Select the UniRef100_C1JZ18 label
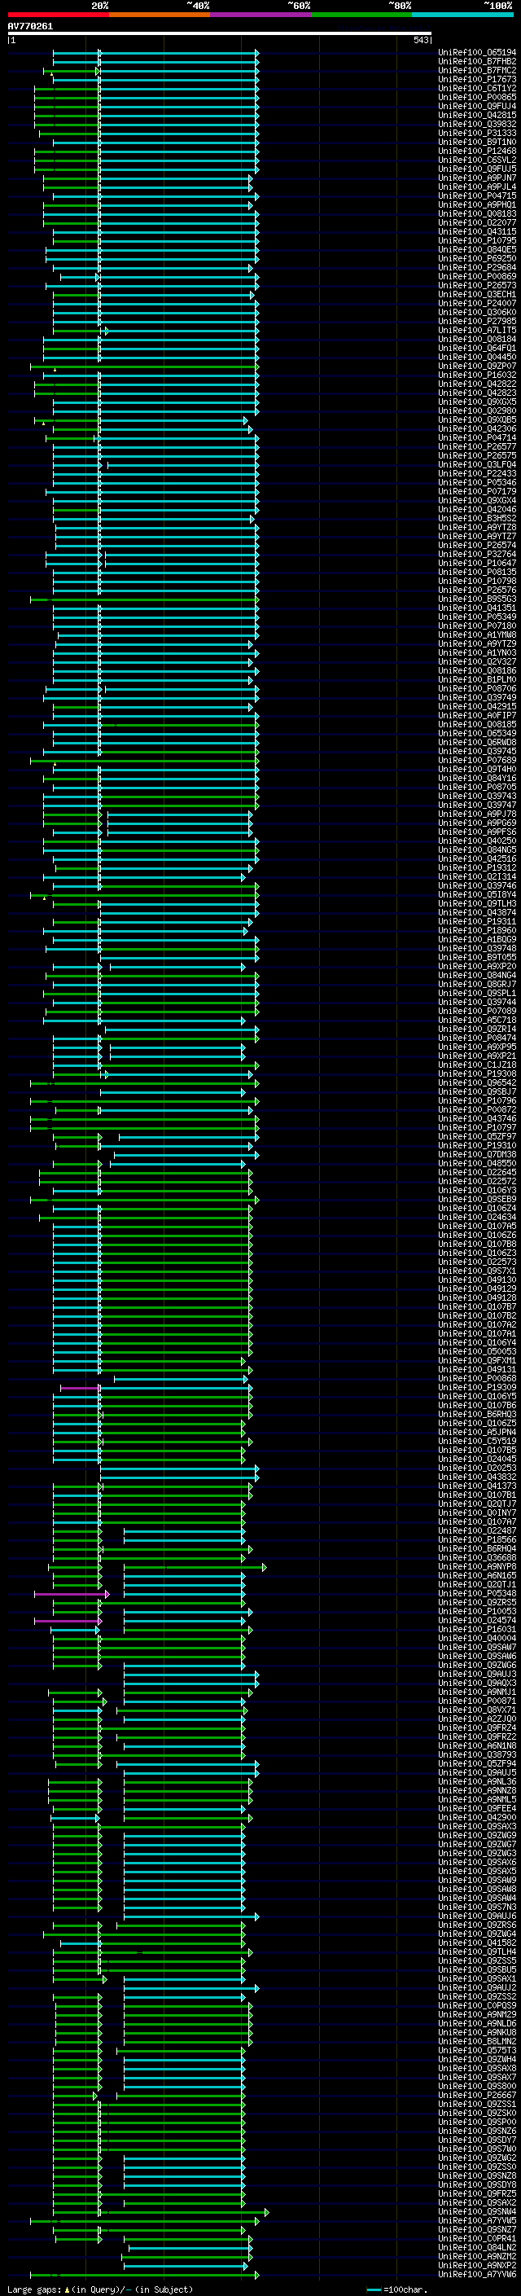521x2296 pixels. pos(476,1065)
